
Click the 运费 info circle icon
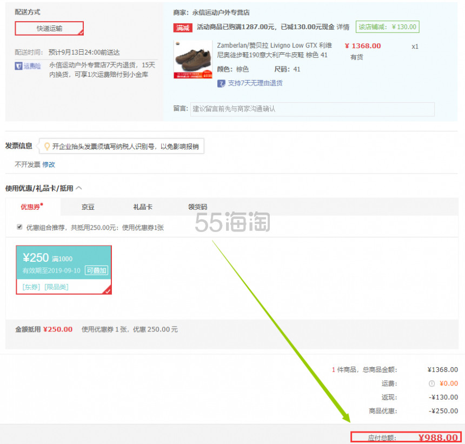coord(432,384)
